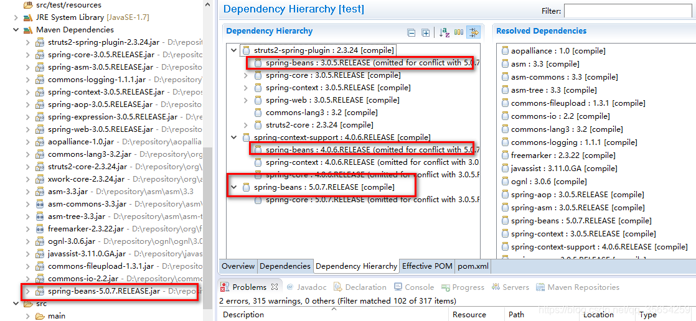The height and width of the screenshot is (321, 696).
Task: Click the freemarker-2.3.22.jar icon
Action: coord(40,229)
